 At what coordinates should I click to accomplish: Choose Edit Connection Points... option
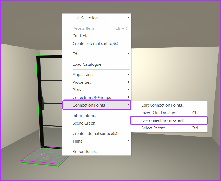coord(169,105)
